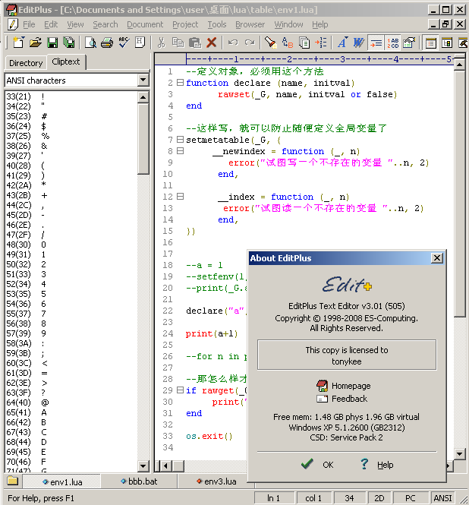The height and width of the screenshot is (505, 469).
Task: Open the Homepage link in the About dialog
Action: click(x=351, y=386)
